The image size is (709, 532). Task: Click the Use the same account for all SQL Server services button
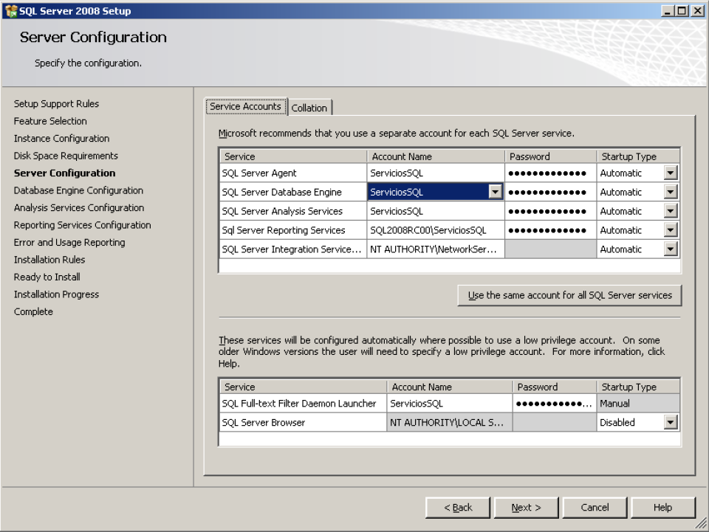[569, 295]
